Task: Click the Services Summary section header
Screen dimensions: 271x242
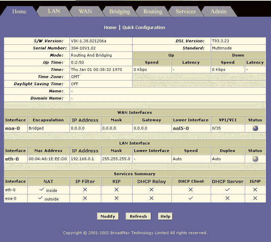Action: point(135,174)
